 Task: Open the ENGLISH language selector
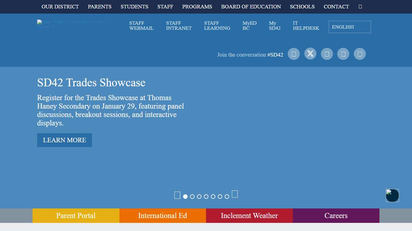coord(350,27)
